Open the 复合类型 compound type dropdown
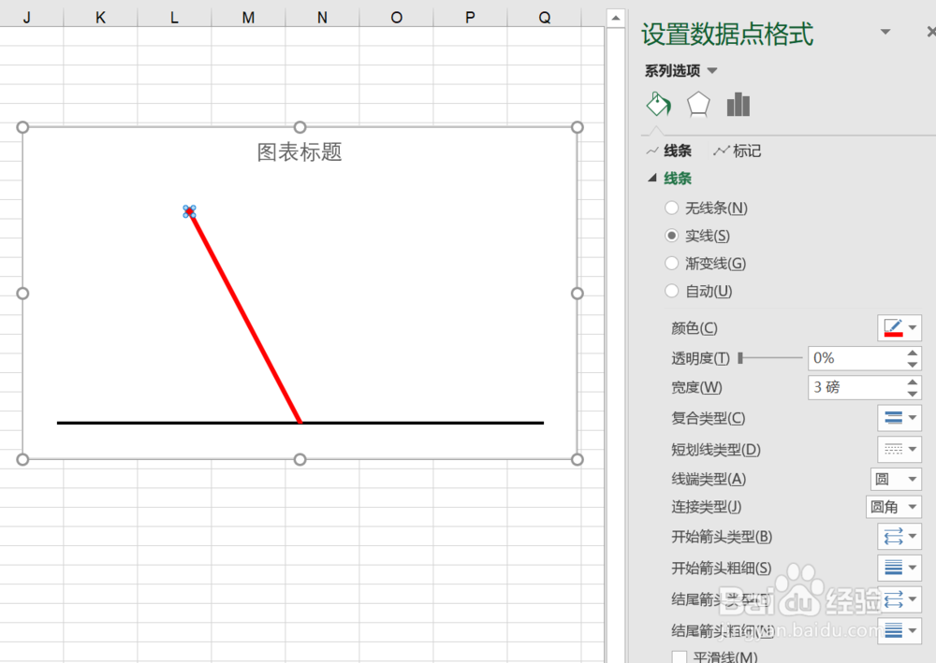936x663 pixels. click(x=899, y=418)
